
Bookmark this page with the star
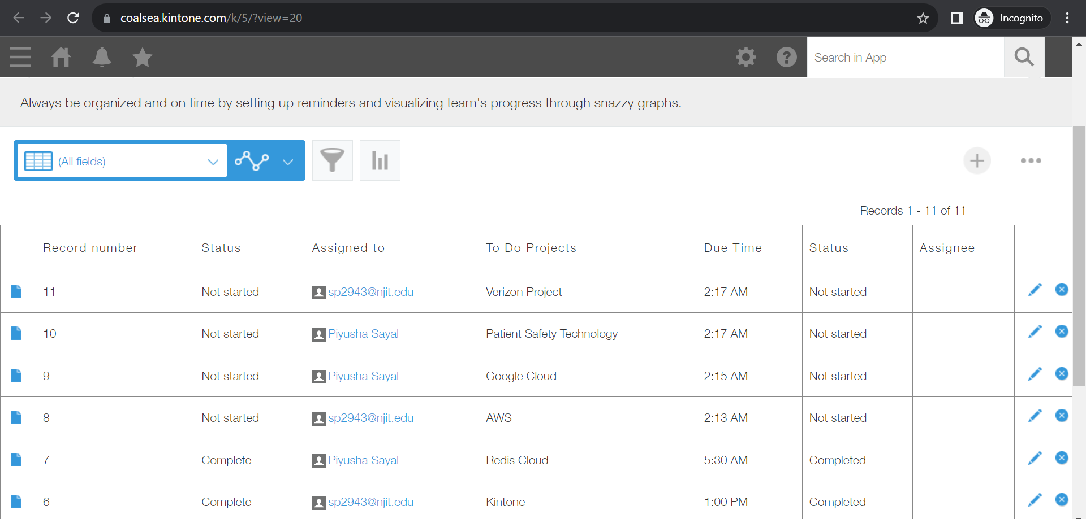click(x=923, y=18)
